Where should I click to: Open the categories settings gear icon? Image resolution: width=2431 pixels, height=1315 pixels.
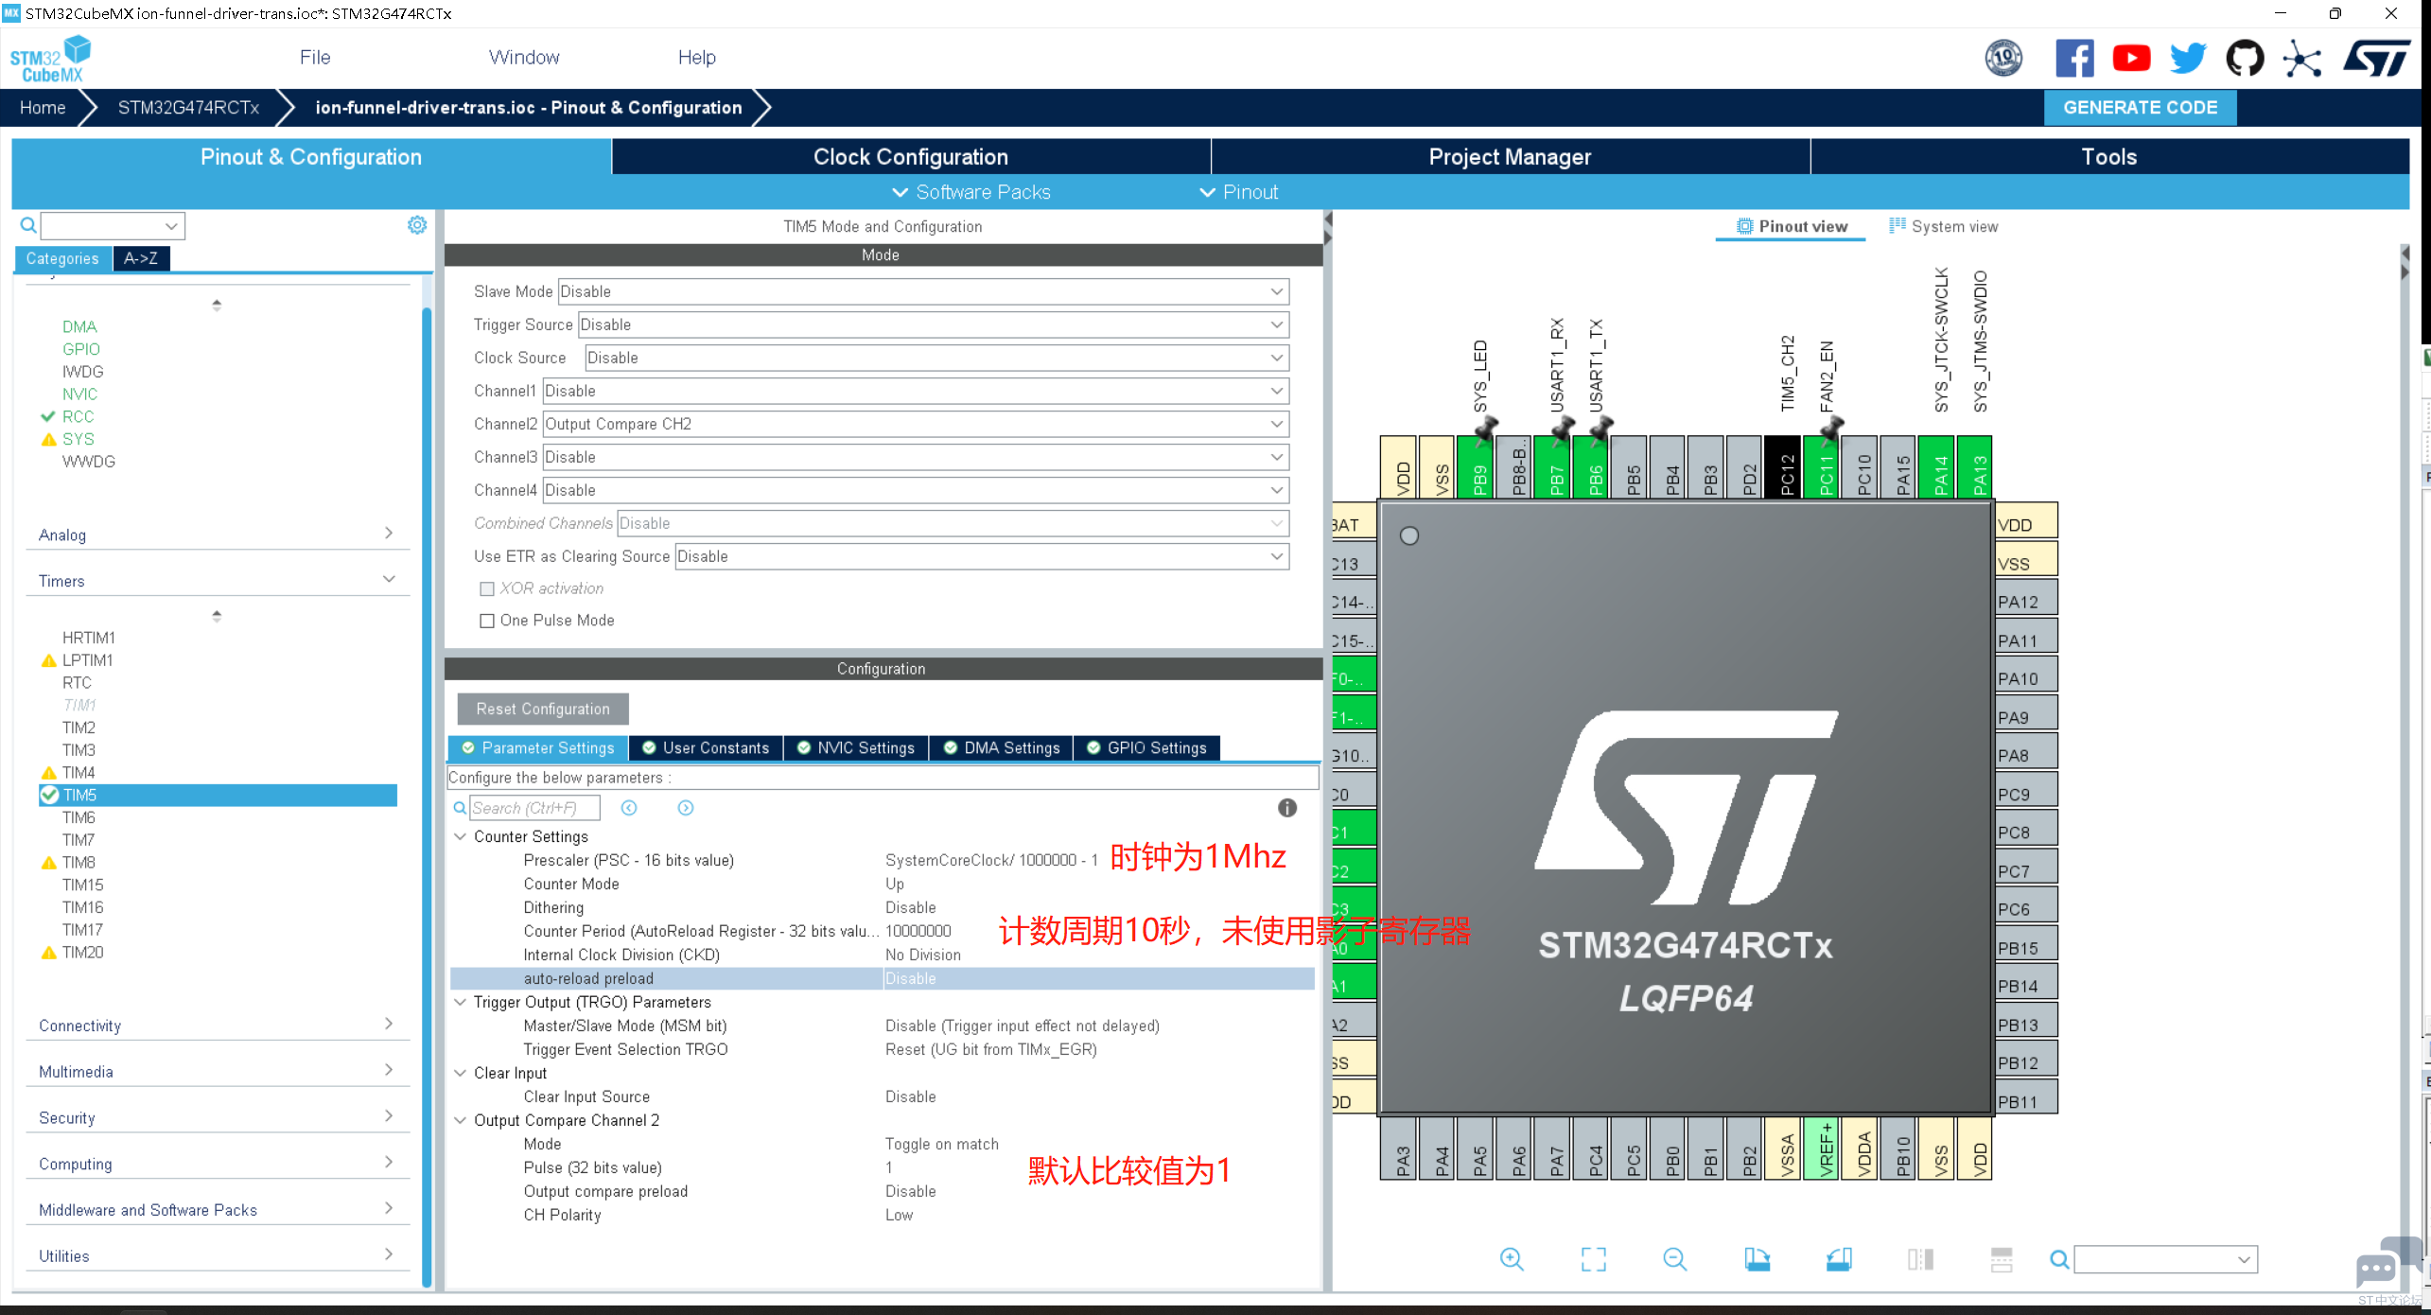(x=417, y=225)
